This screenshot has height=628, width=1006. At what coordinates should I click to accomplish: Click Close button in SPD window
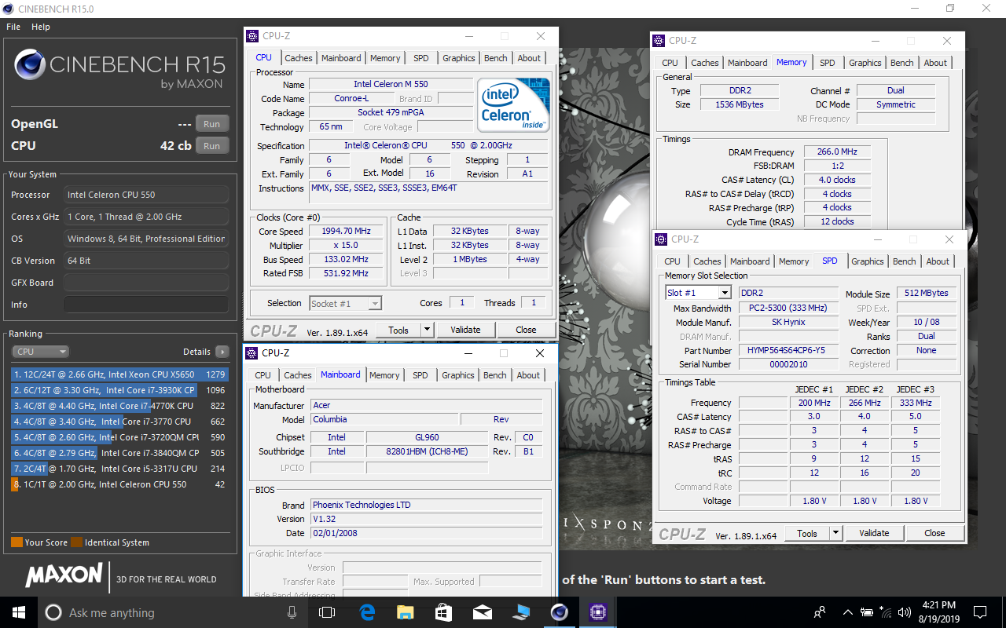point(934,533)
